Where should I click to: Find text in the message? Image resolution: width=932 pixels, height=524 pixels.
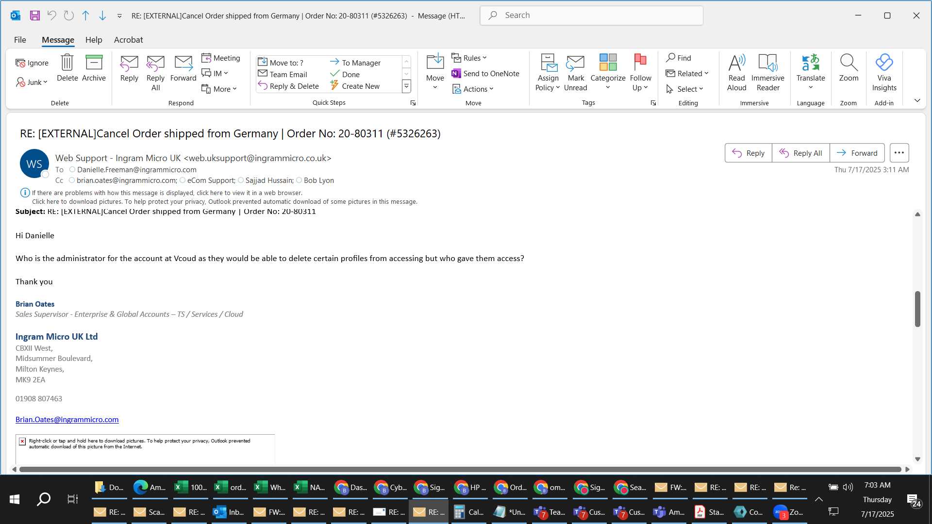[x=679, y=58]
